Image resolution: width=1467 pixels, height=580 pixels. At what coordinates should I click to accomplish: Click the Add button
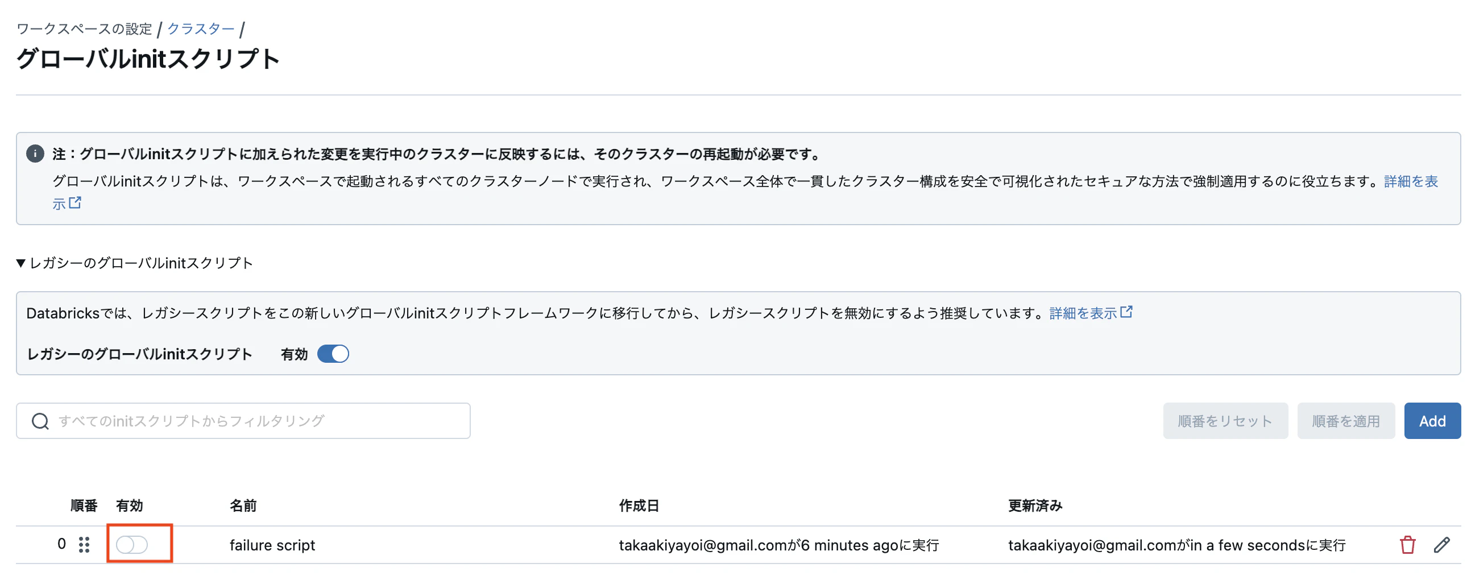1432,421
